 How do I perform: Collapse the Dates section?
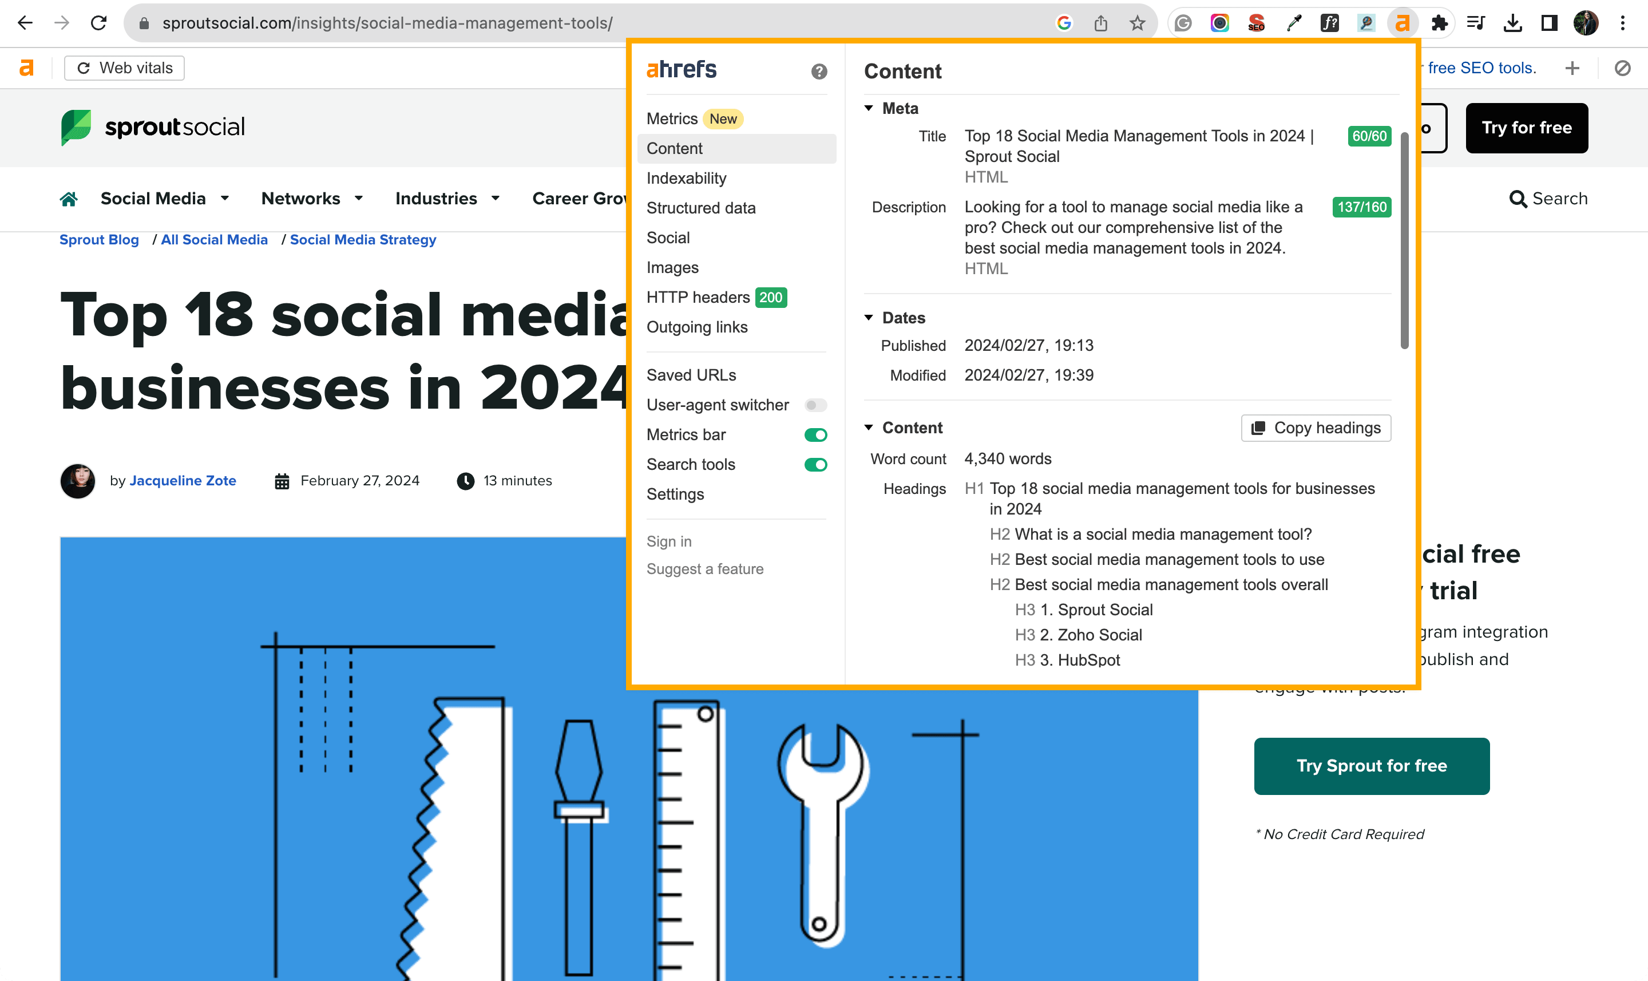pos(870,317)
